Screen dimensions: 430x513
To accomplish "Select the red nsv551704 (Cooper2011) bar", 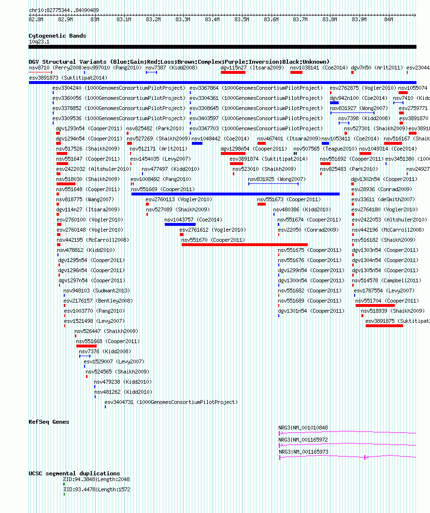I will pos(375,305).
